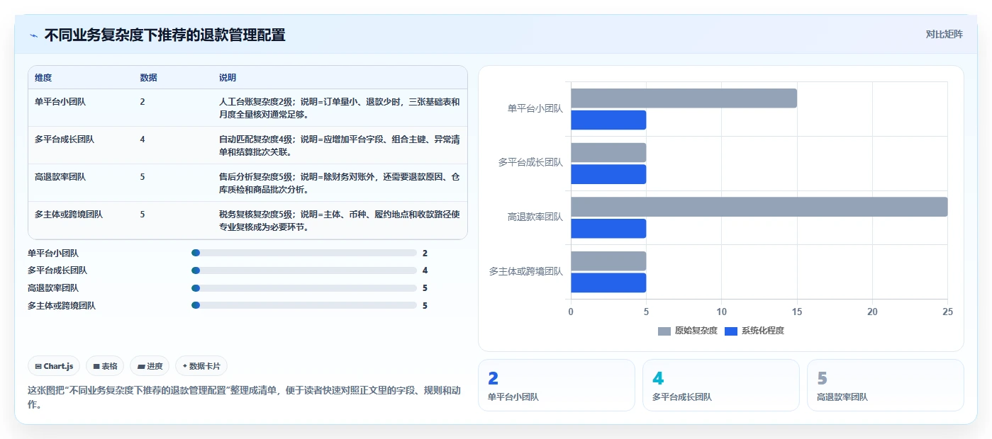The image size is (992, 439).
Task: Click progress bar for 多主体或跨境团队
Action: (x=304, y=306)
